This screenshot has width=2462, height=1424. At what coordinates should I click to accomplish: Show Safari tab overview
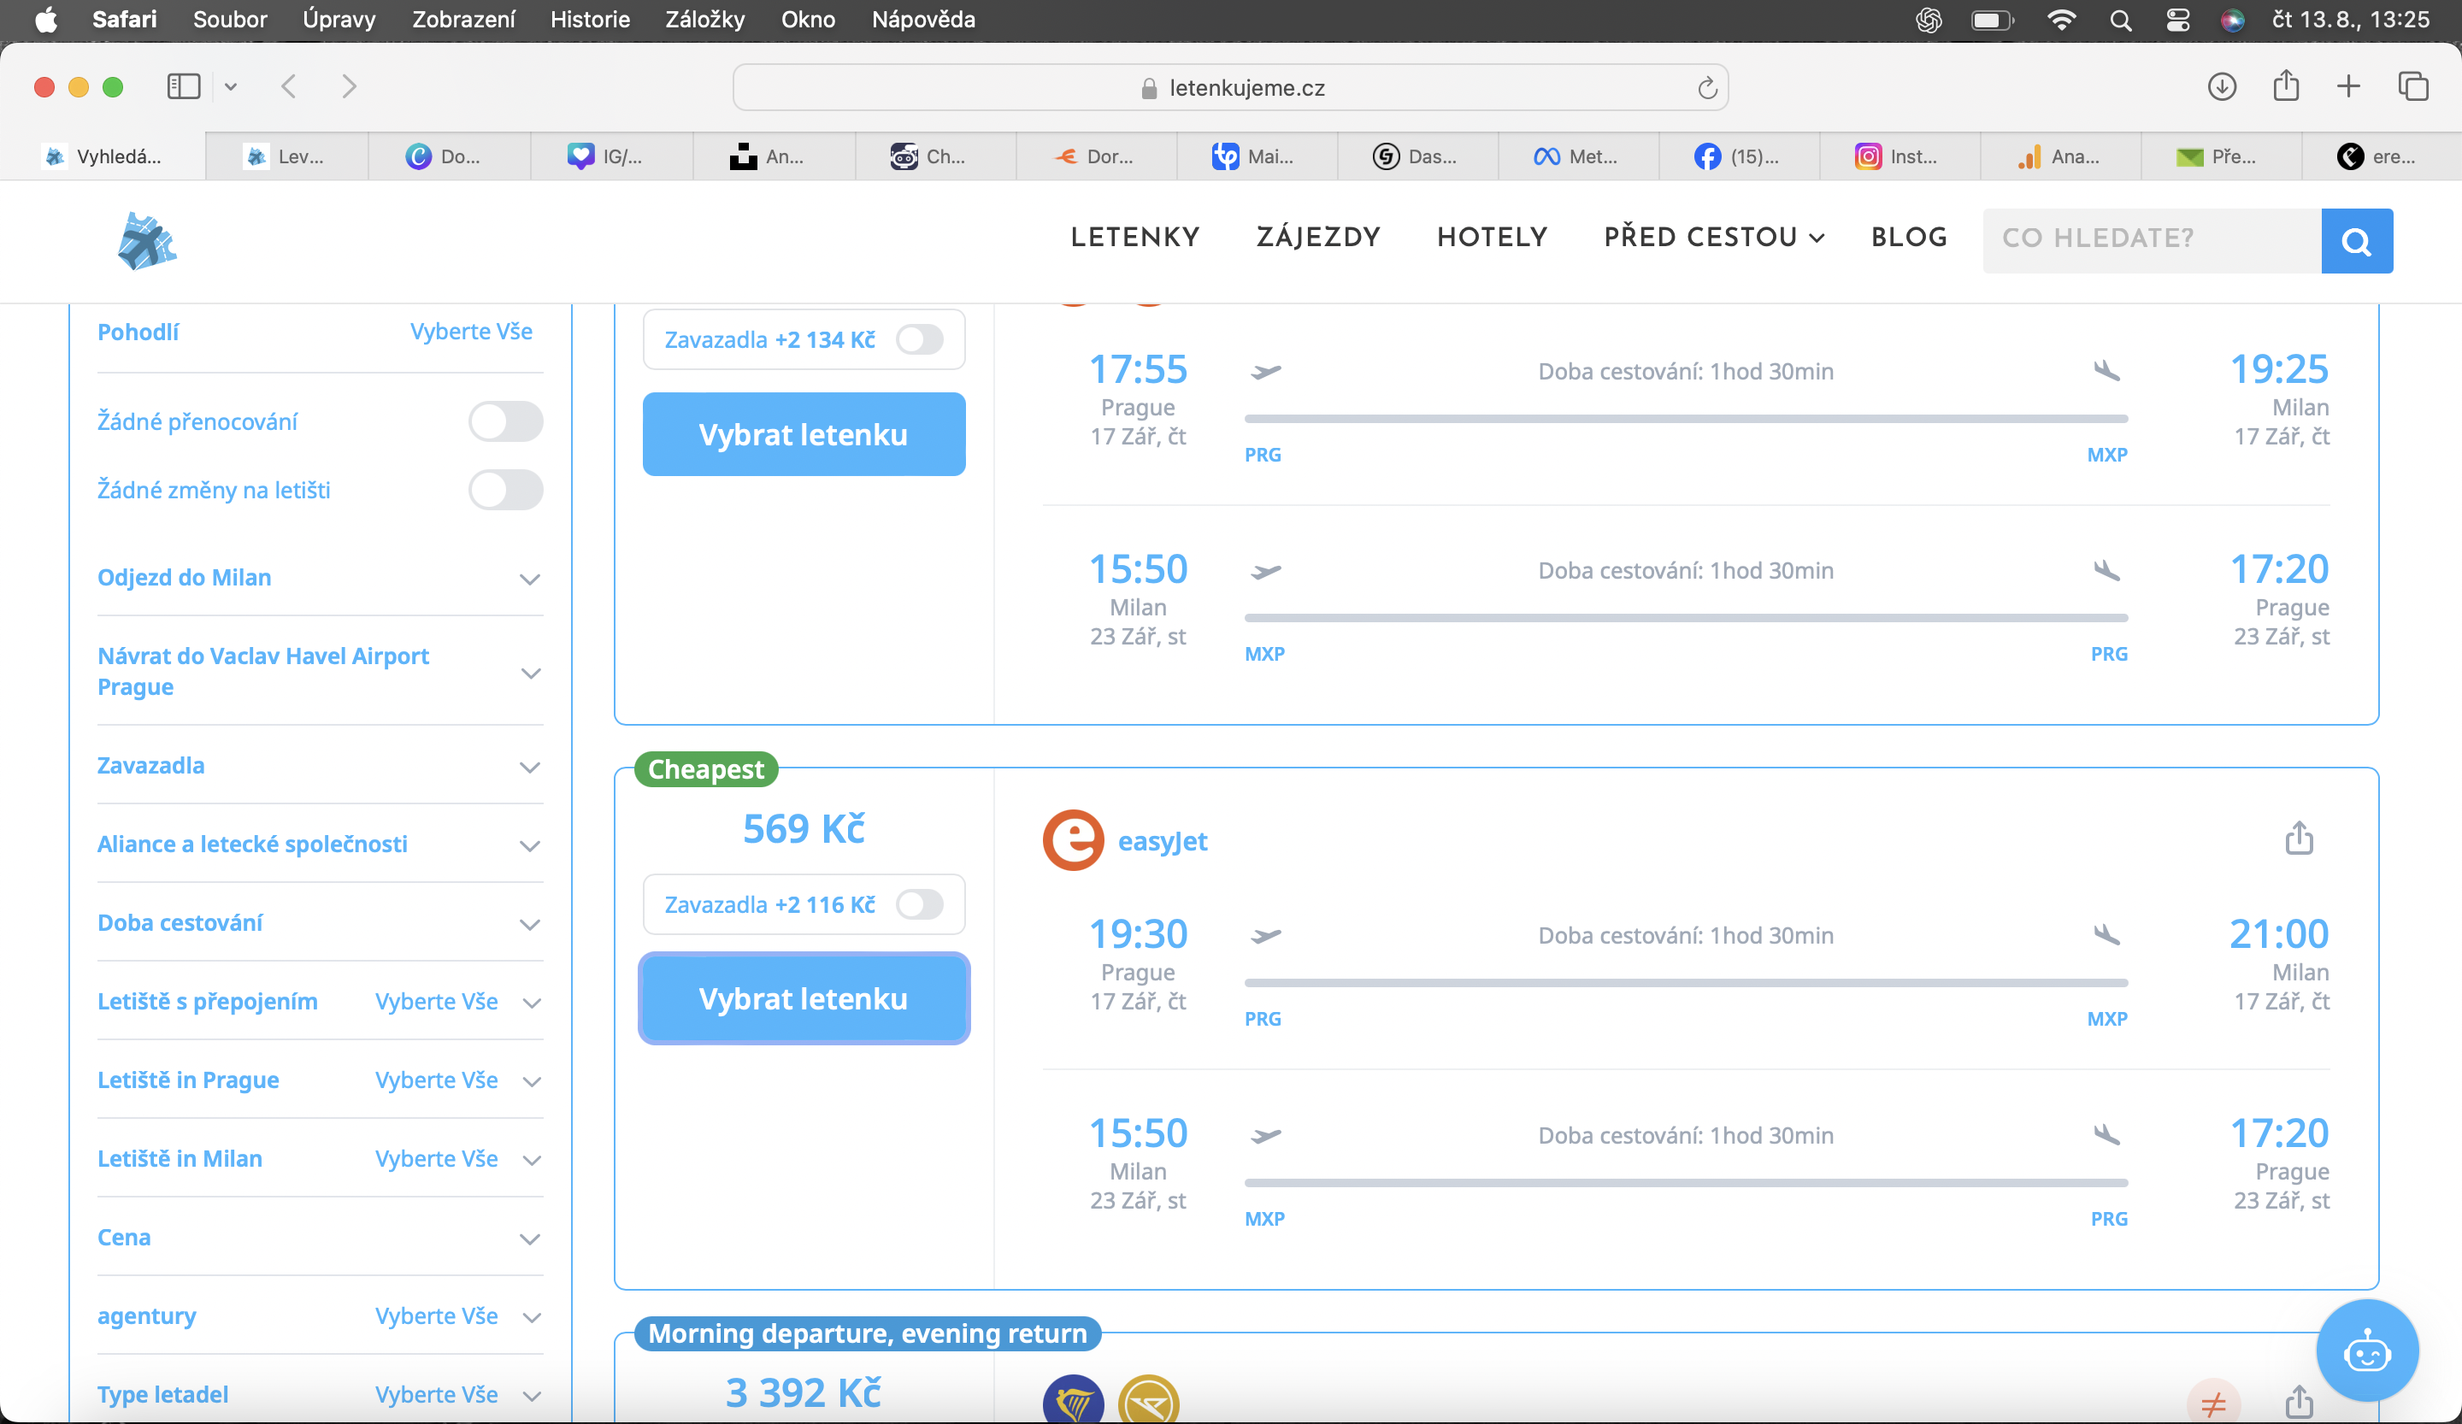(2412, 87)
